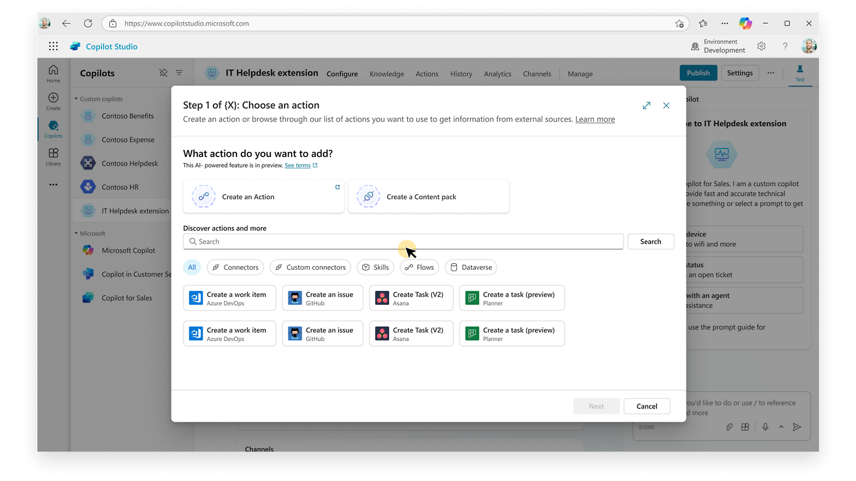The image size is (856, 481).
Task: Click the Copilot Studio logo
Action: click(75, 46)
